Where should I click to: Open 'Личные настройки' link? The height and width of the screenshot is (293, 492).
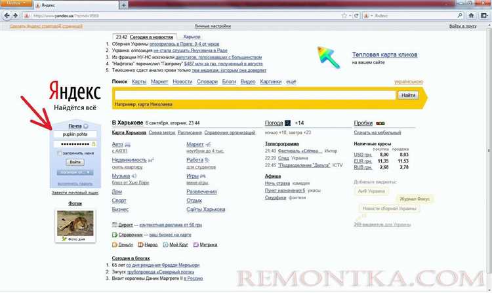click(213, 26)
